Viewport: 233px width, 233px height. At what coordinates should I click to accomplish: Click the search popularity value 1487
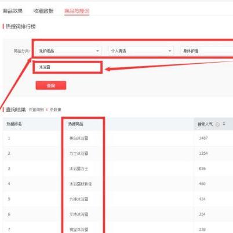click(x=203, y=138)
